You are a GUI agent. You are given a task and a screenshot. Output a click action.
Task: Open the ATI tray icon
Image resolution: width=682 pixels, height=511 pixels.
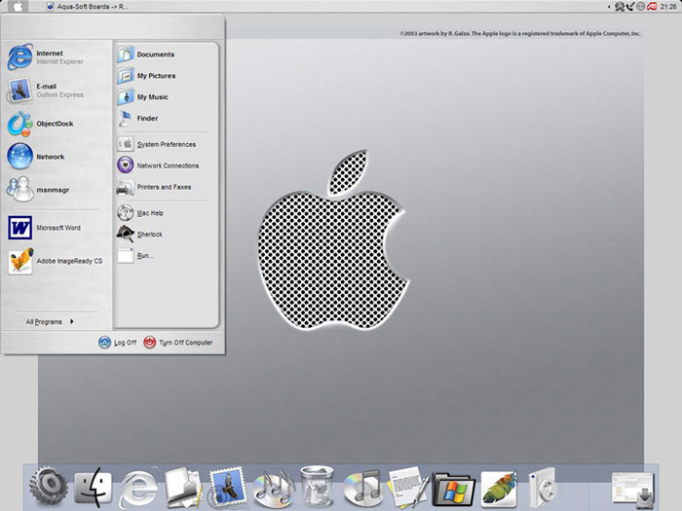coord(652,7)
